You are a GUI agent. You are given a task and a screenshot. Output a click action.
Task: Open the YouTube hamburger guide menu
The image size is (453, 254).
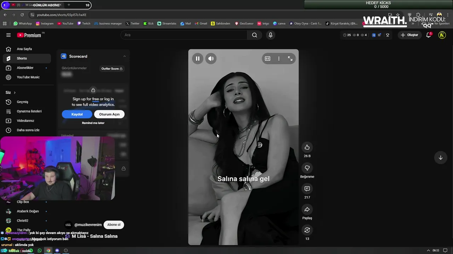(x=8, y=35)
